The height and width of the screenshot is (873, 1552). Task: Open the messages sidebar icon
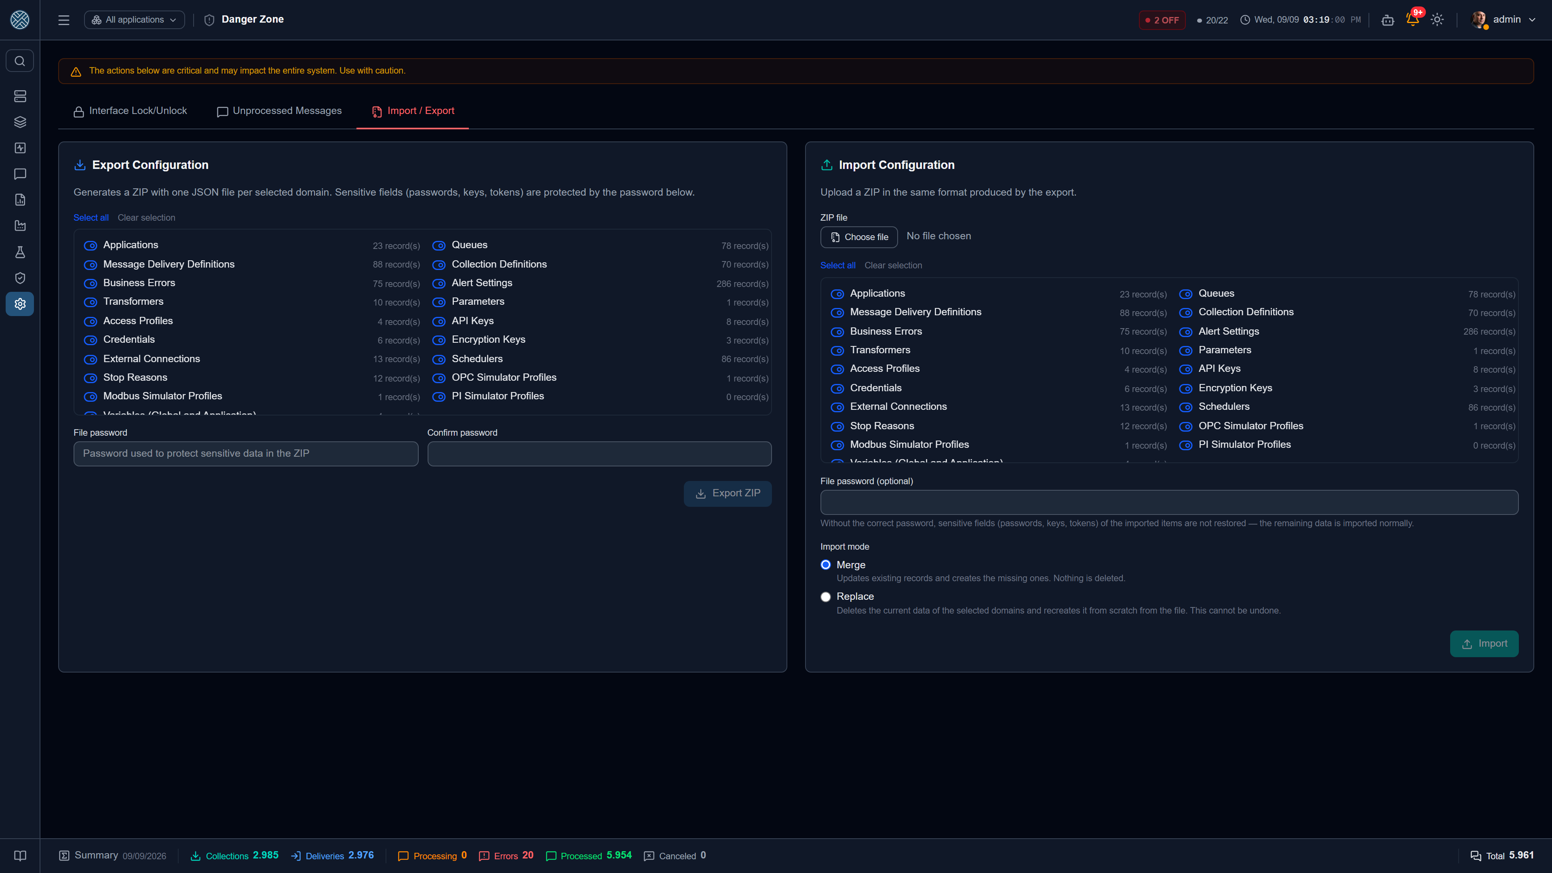coord(20,174)
